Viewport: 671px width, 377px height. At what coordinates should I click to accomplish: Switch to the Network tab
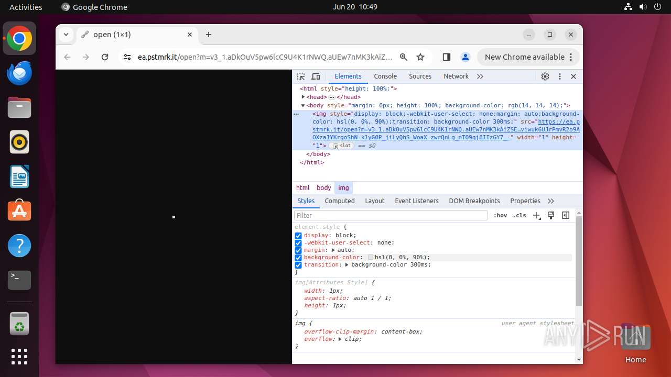point(456,76)
